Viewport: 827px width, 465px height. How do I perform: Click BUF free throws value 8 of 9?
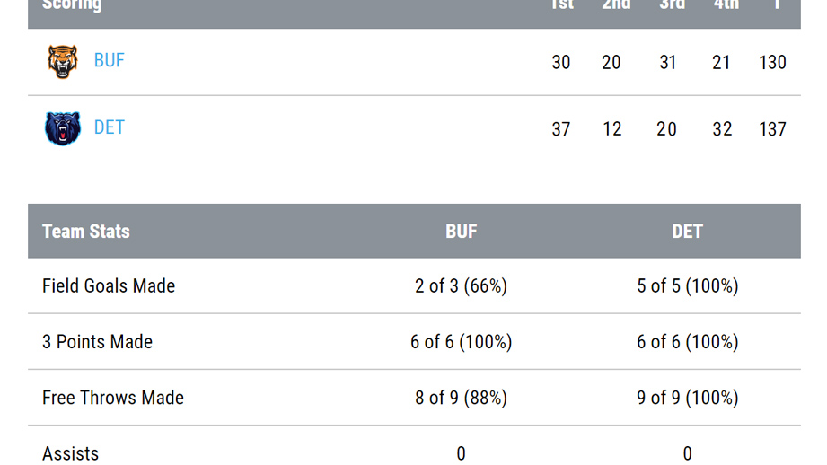461,398
